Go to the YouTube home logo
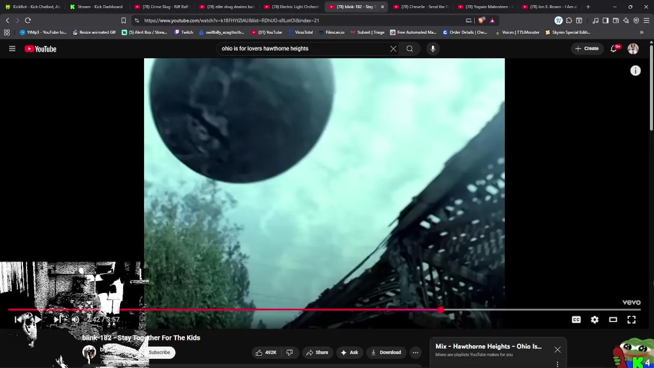Image resolution: width=654 pixels, height=368 pixels. point(40,49)
